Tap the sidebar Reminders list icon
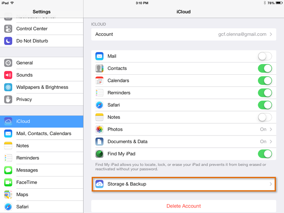This screenshot has height=213, width=284. pyautogui.click(x=8, y=158)
